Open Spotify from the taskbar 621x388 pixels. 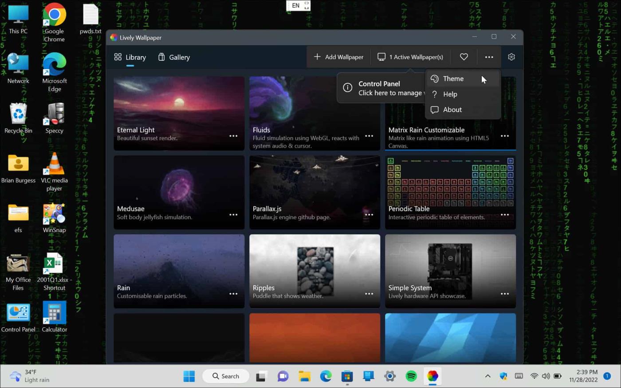(x=411, y=376)
